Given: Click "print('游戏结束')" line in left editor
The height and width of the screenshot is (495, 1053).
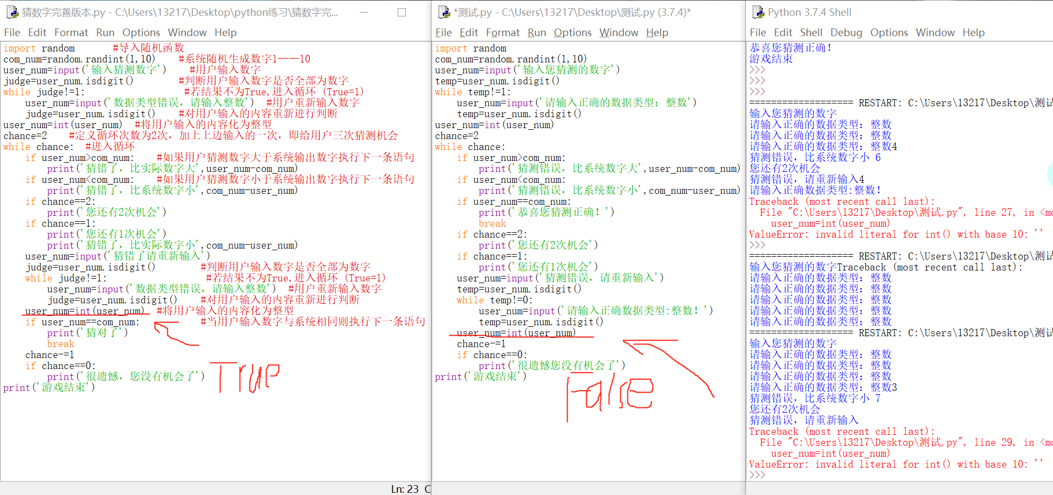Looking at the screenshot, I should point(49,388).
